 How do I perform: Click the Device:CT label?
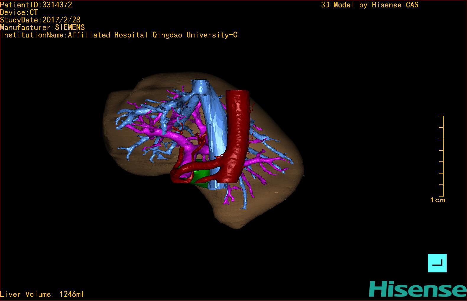click(19, 12)
